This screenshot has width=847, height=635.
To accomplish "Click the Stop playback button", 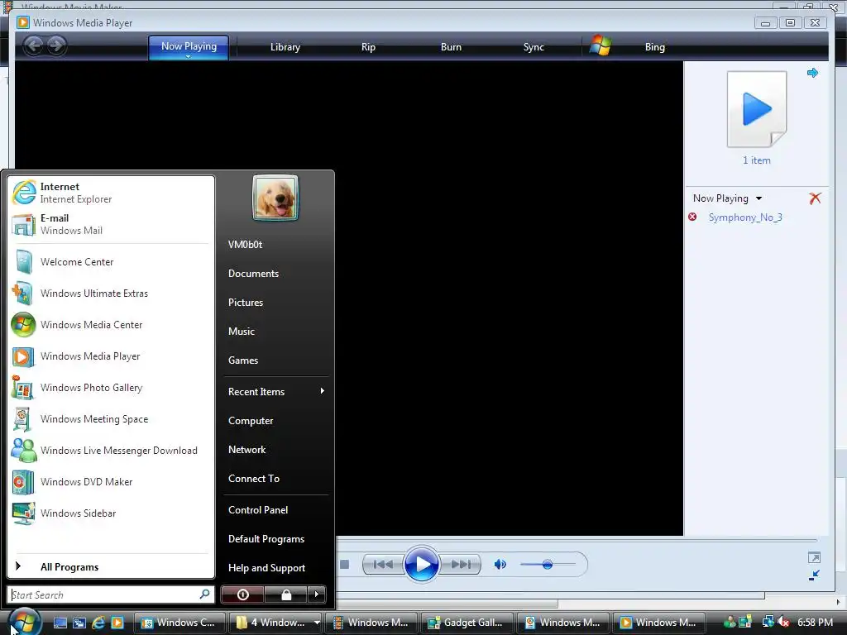I will [345, 564].
